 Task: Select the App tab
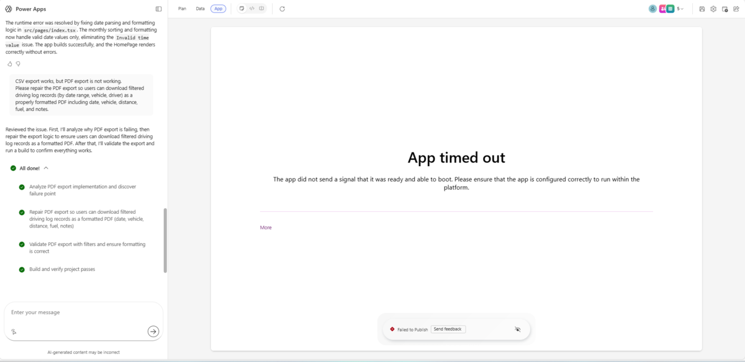coord(219,9)
